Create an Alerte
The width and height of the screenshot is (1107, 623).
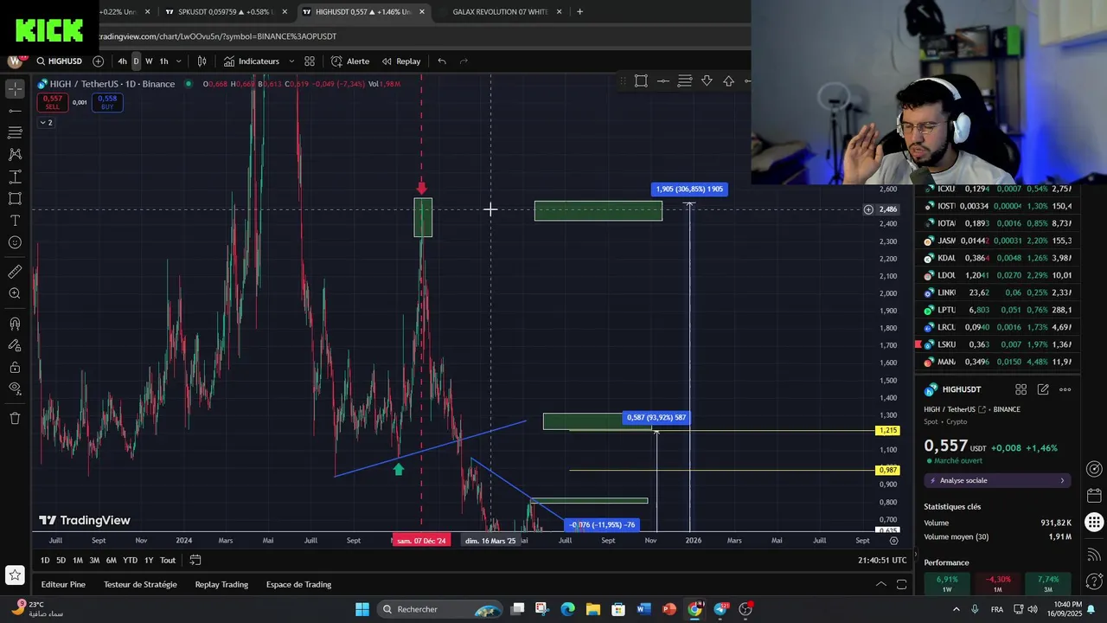point(350,61)
